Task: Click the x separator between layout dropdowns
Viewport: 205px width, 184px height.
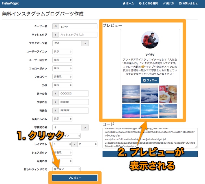Action: pyautogui.click(x=75, y=144)
